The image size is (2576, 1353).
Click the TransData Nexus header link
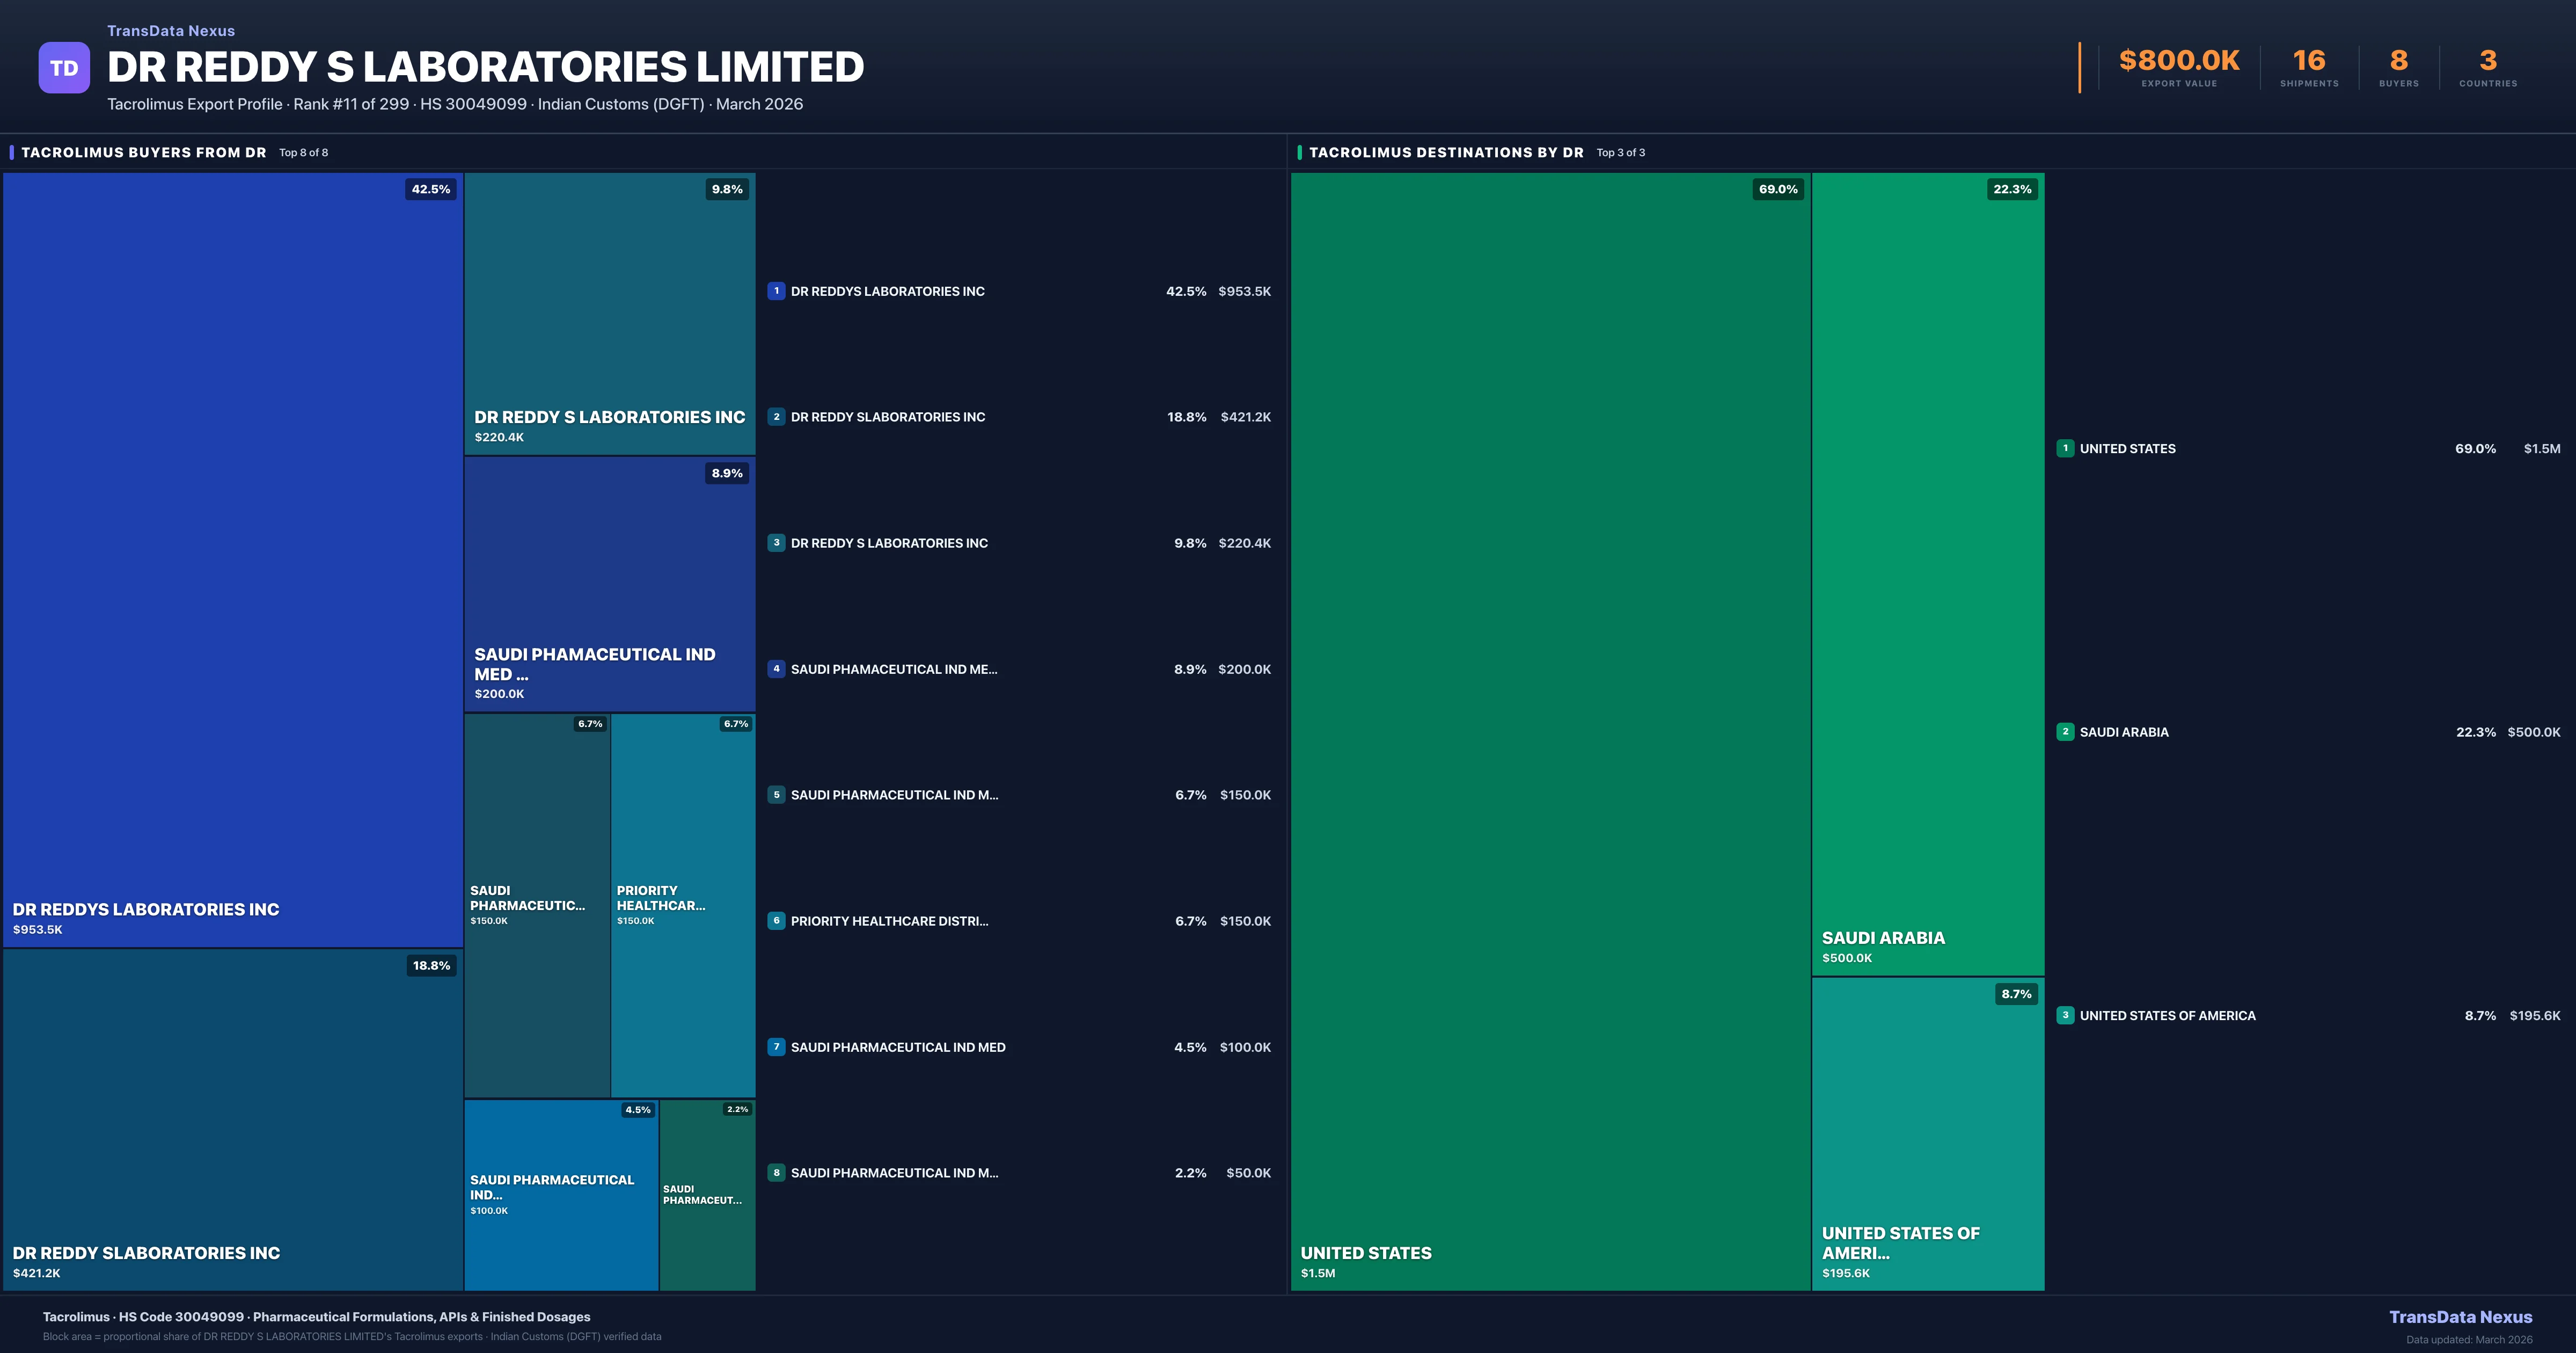[x=171, y=31]
